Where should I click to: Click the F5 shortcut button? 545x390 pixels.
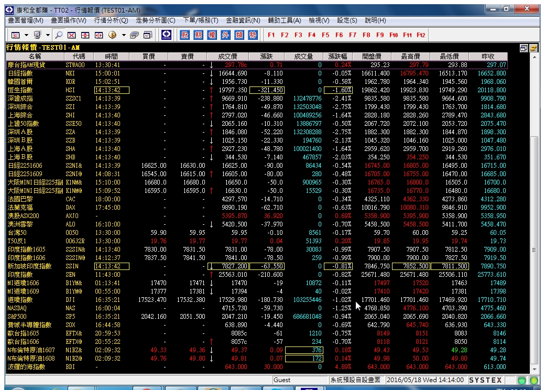325,35
